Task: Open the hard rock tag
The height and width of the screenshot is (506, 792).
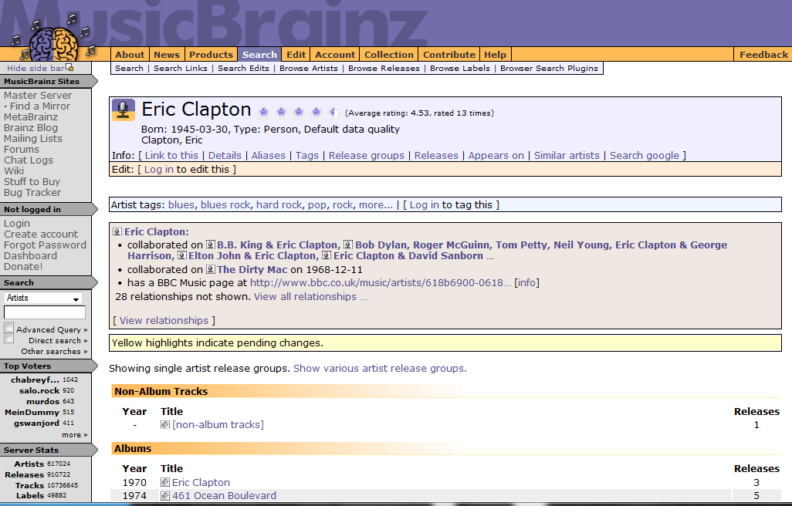Action: click(x=279, y=205)
